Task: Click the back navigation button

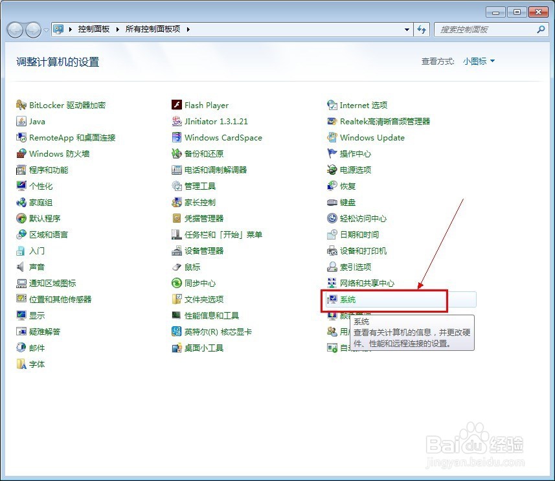Action: [16, 30]
